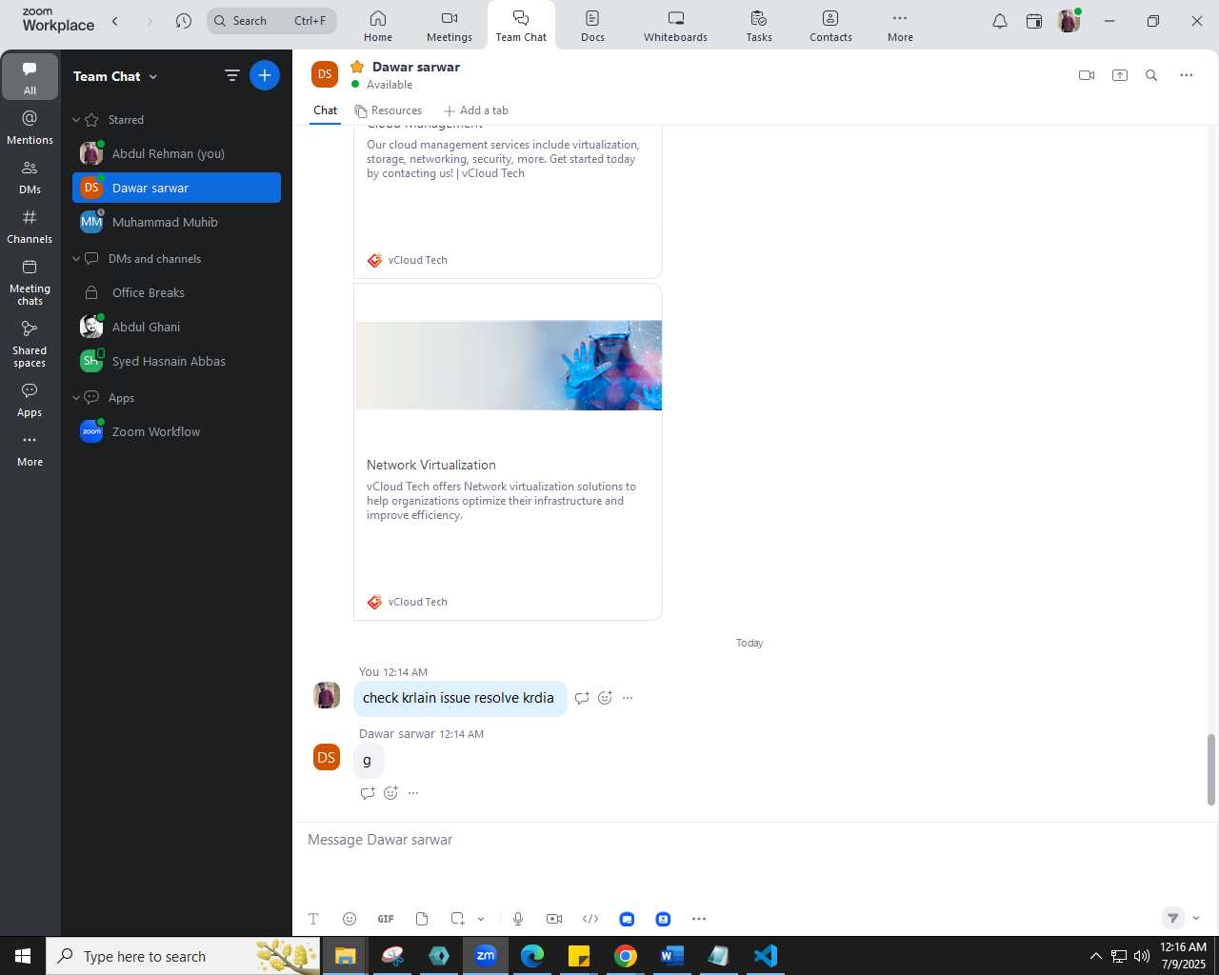Open Microsoft Edge from the taskbar
The height and width of the screenshot is (975, 1219).
pyautogui.click(x=532, y=956)
